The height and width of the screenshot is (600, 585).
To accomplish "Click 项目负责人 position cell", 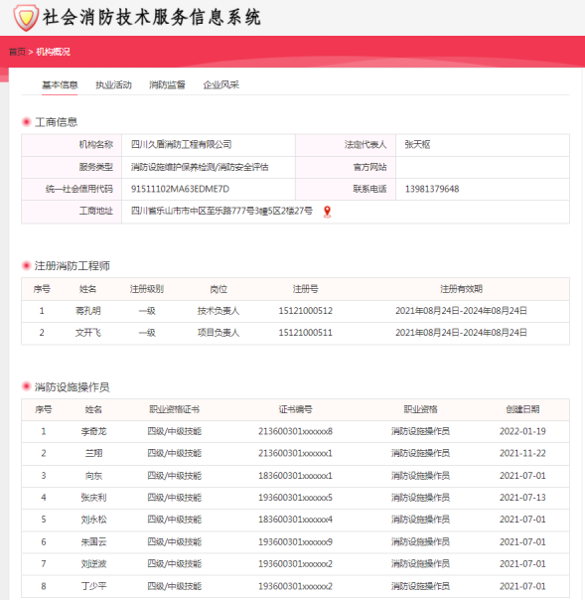I will pyautogui.click(x=219, y=333).
